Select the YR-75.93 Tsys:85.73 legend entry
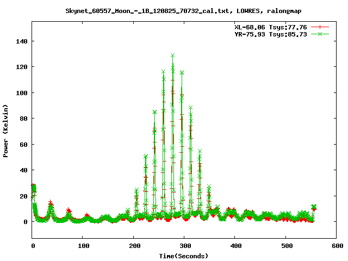The height and width of the screenshot is (261, 348). [x=270, y=34]
